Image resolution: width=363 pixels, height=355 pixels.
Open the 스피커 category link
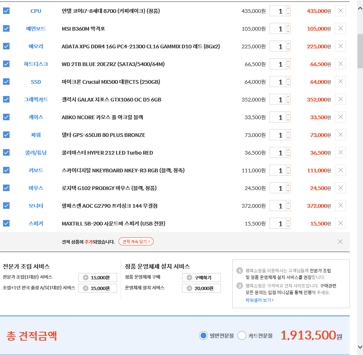tap(36, 223)
